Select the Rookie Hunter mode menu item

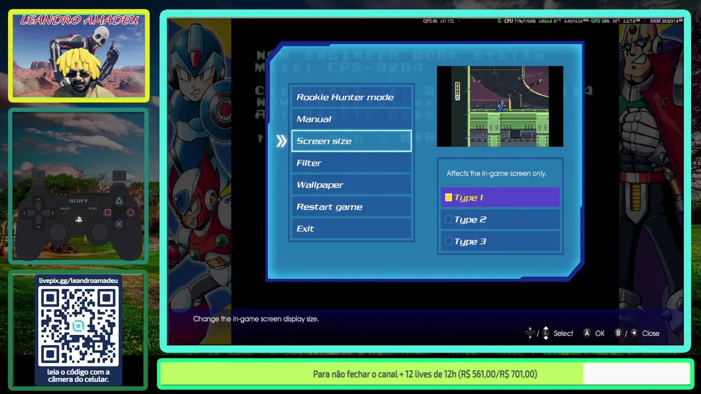(351, 97)
